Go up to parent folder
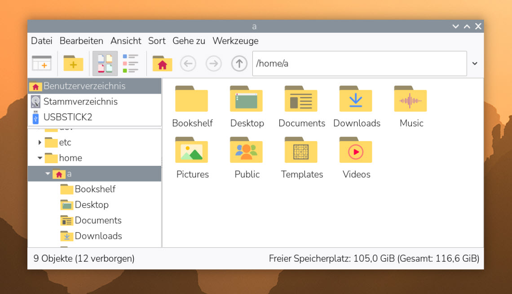Image resolution: width=512 pixels, height=294 pixels. pos(239,64)
